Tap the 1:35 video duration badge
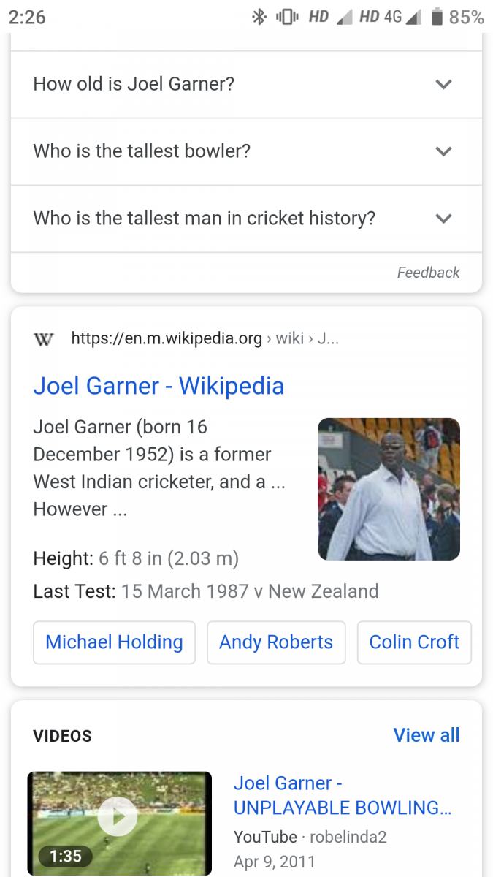493x877 pixels. click(x=65, y=856)
